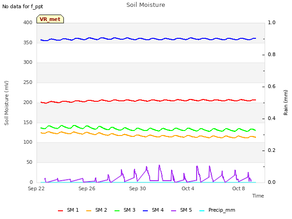Click the 1.0 rain axis tick label
Viewport: 292px width, 219px height.
click(271, 22)
